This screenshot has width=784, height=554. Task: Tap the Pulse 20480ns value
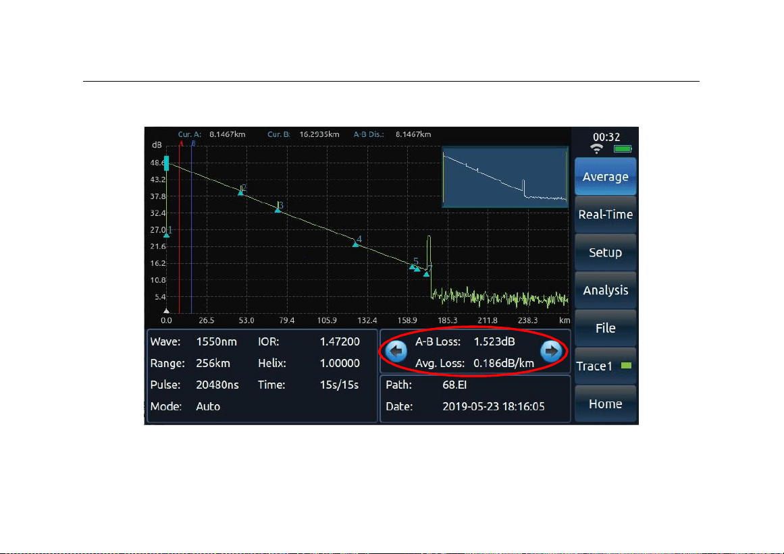(x=217, y=385)
